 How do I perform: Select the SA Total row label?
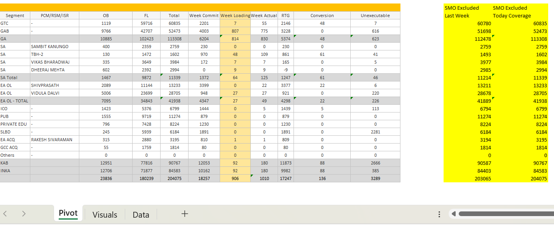(9, 78)
